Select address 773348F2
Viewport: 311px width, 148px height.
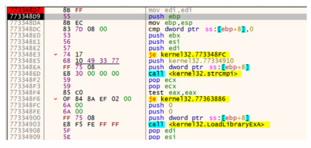pyautogui.click(x=25, y=80)
